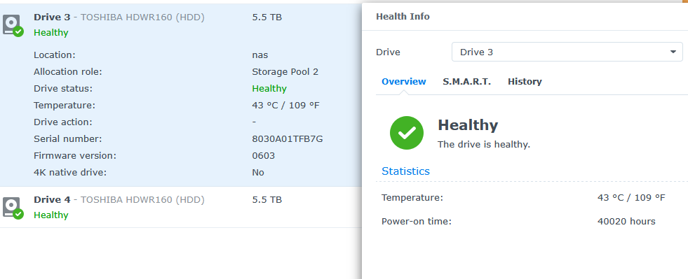Click the Drive 3 firmware version 0603
Image resolution: width=688 pixels, height=279 pixels.
(x=263, y=156)
